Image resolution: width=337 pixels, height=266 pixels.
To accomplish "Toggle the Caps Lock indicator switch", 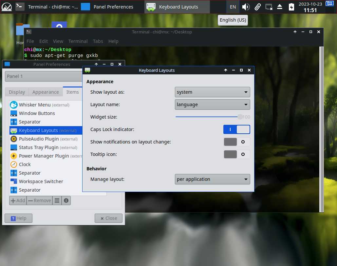I will tap(237, 129).
